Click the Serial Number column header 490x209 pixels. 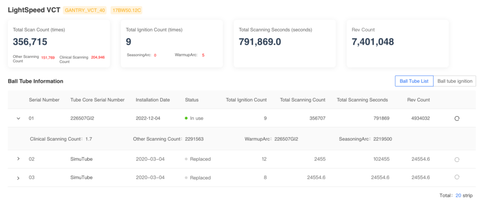(x=44, y=100)
